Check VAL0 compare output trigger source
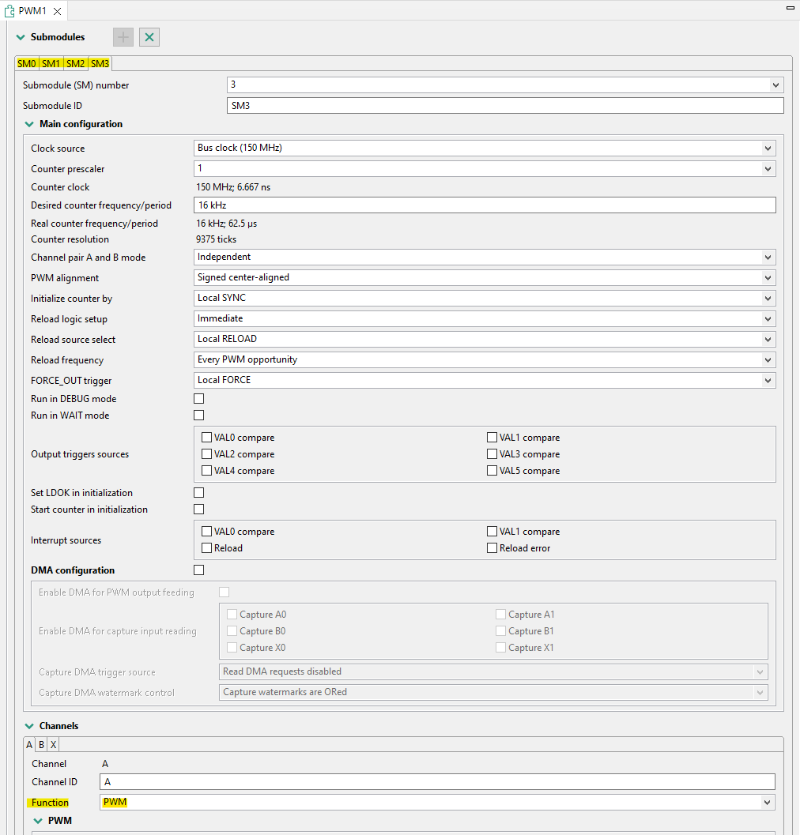Image resolution: width=800 pixels, height=835 pixels. (x=207, y=437)
